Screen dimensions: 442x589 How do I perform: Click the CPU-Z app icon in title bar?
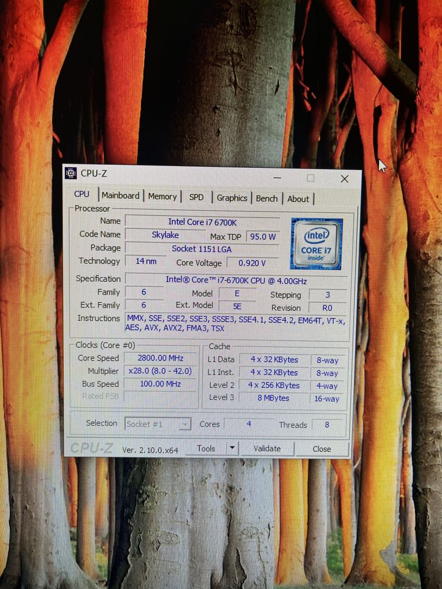(x=71, y=173)
